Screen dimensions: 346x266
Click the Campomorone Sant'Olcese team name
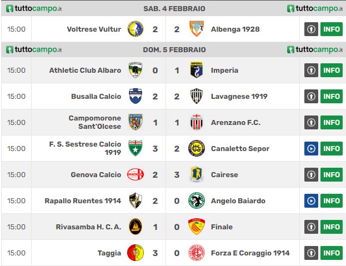pos(95,122)
